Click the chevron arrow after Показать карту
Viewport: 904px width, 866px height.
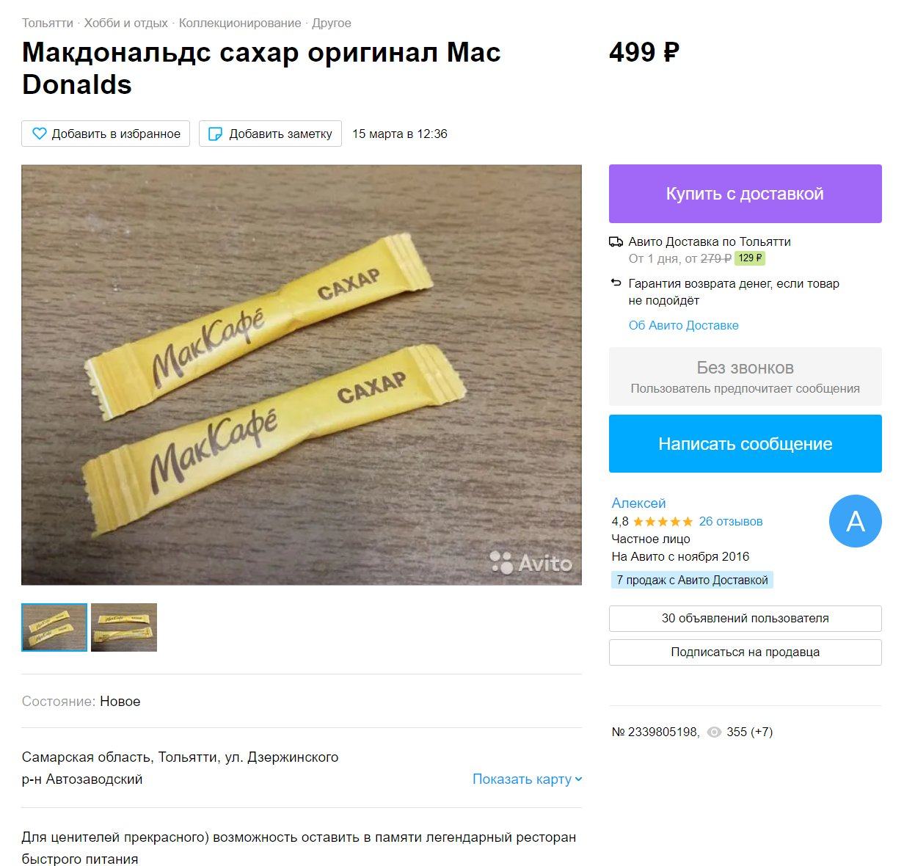pyautogui.click(x=578, y=779)
